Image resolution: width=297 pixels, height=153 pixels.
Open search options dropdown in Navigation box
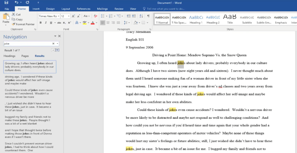57,43
